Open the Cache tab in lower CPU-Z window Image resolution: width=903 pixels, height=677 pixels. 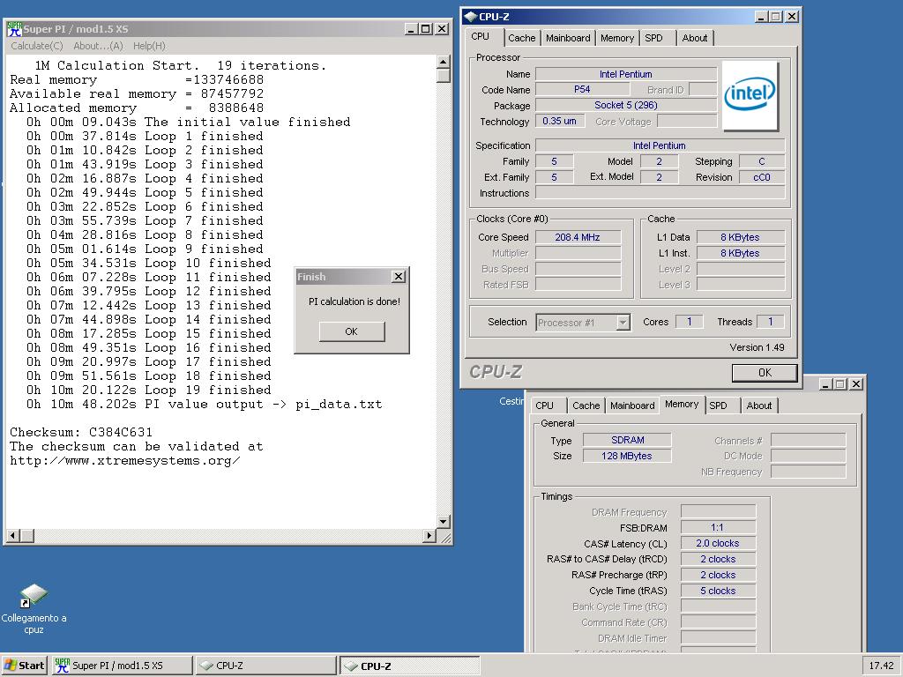click(x=586, y=405)
